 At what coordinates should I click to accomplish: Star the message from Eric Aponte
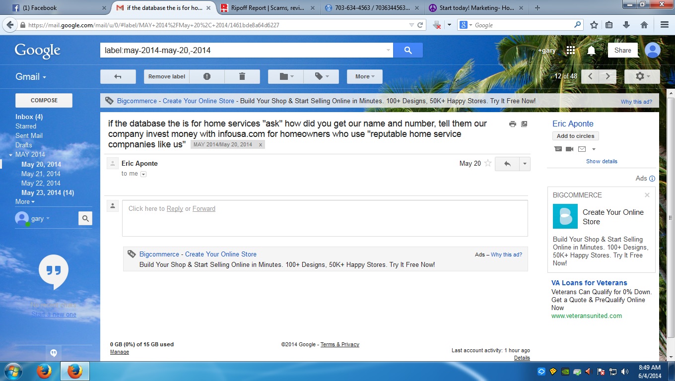tap(488, 163)
